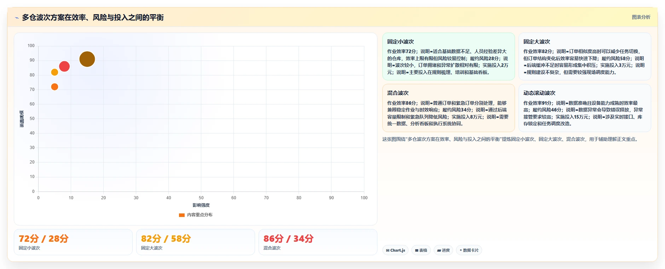Click 固定小波次 label under 72分 / 28分
The width and height of the screenshot is (665, 269).
[x=29, y=248]
